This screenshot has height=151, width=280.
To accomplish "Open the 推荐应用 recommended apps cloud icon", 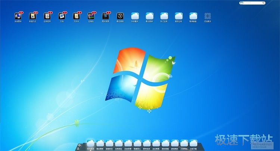I will 178,16.
